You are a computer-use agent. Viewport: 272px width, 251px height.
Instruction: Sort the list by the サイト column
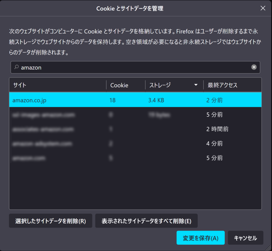pyautogui.click(x=58, y=85)
